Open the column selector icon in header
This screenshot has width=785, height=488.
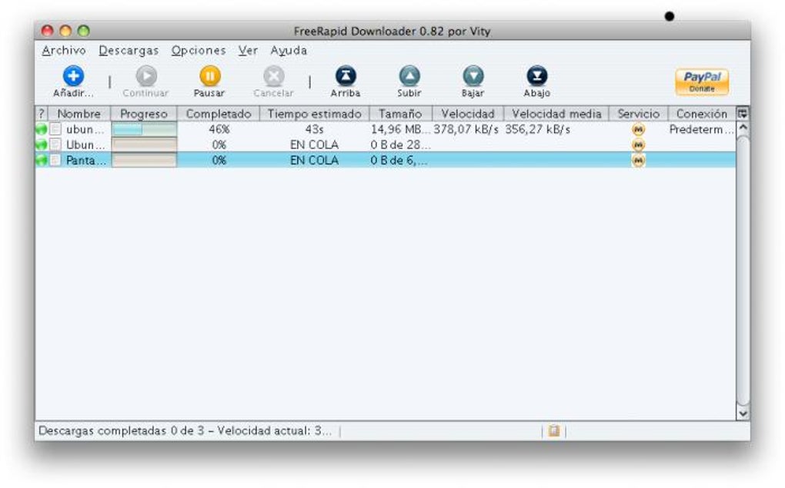point(743,114)
